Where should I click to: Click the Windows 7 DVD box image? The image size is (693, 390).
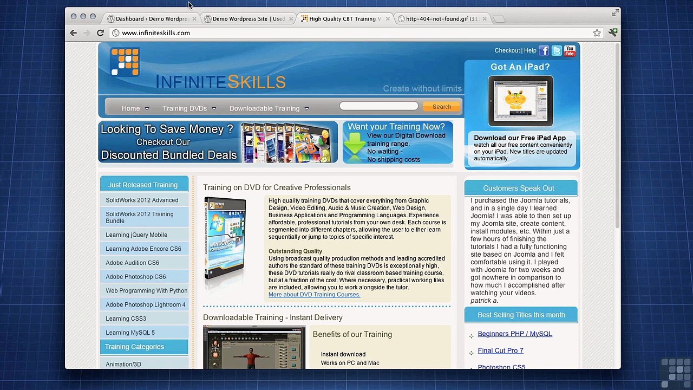(225, 238)
